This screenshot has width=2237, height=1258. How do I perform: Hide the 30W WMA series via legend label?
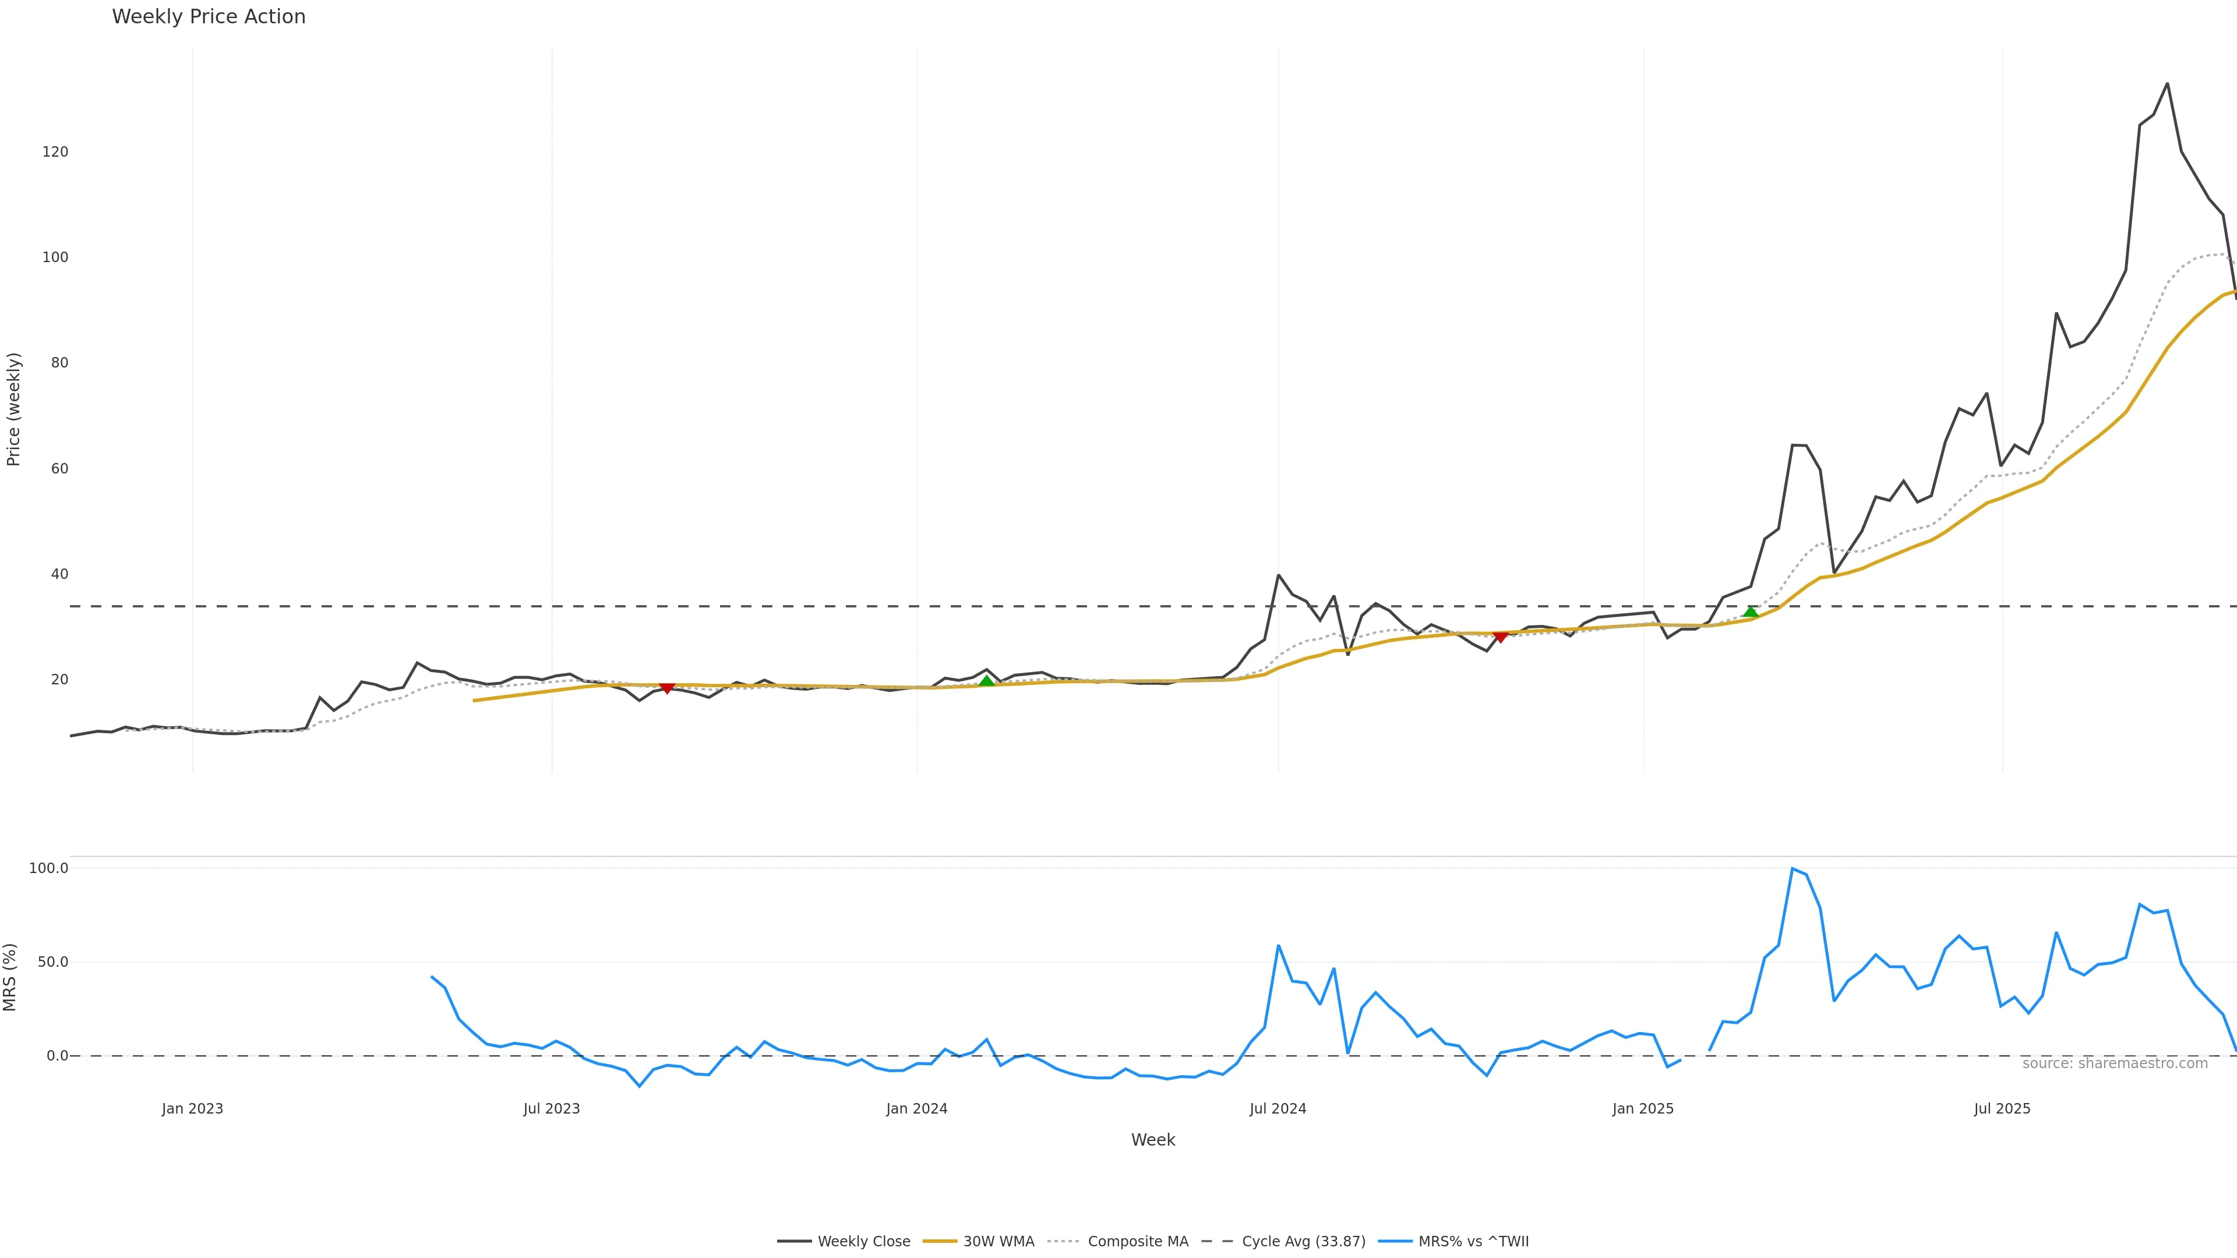pyautogui.click(x=998, y=1242)
